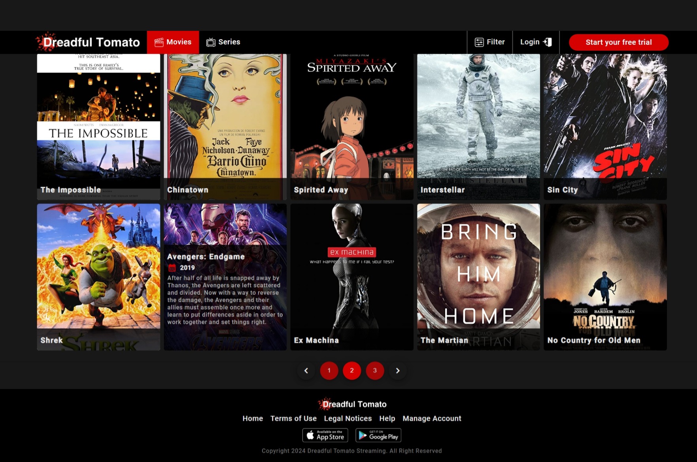
Task: Go to next page with right chevron
Action: coord(398,371)
